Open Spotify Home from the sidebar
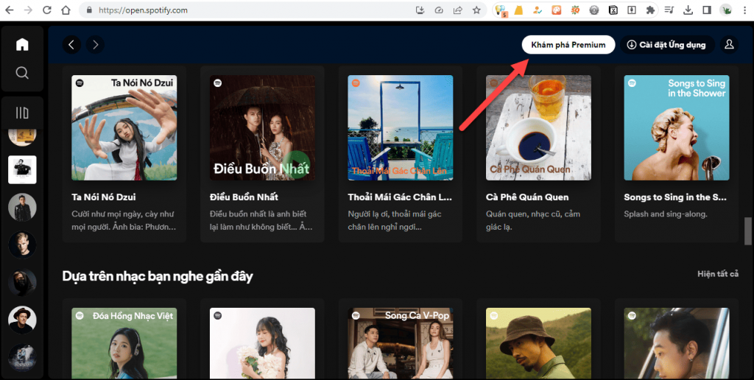The image size is (754, 380). coord(22,45)
